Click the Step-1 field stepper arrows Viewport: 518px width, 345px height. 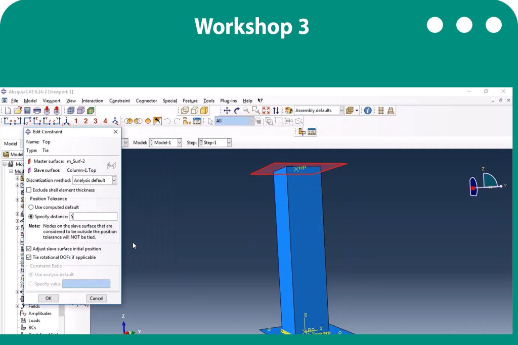[200, 142]
